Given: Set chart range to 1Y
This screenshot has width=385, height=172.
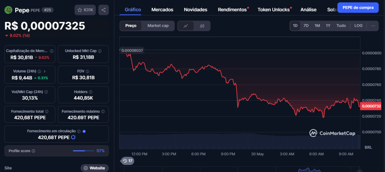Looking at the screenshot, I should coord(328,26).
